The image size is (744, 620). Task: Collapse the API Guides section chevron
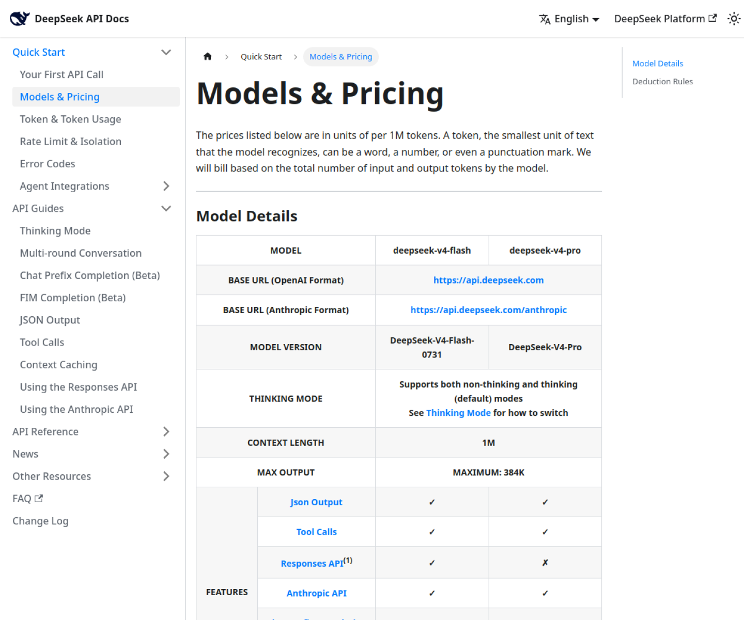pos(166,208)
